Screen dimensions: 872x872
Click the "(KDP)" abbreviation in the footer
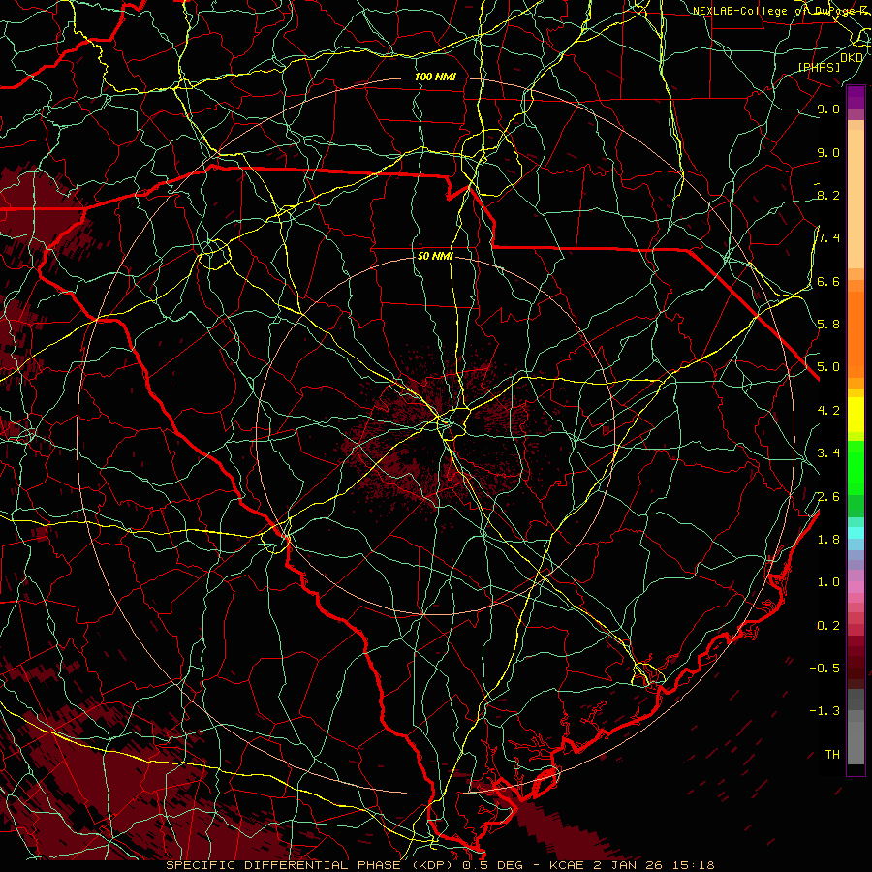(x=430, y=865)
